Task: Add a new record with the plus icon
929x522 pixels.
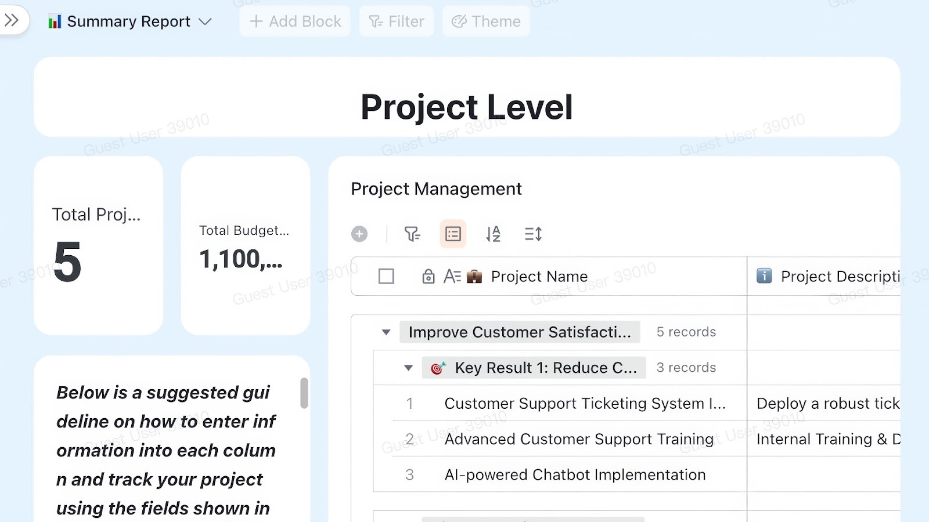Action: pyautogui.click(x=359, y=234)
